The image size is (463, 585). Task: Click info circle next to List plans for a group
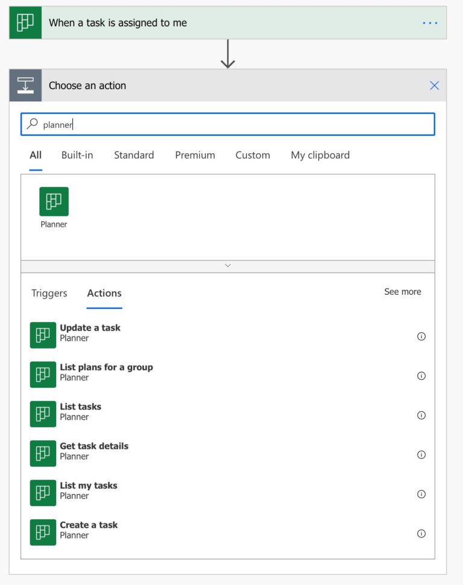click(x=421, y=376)
